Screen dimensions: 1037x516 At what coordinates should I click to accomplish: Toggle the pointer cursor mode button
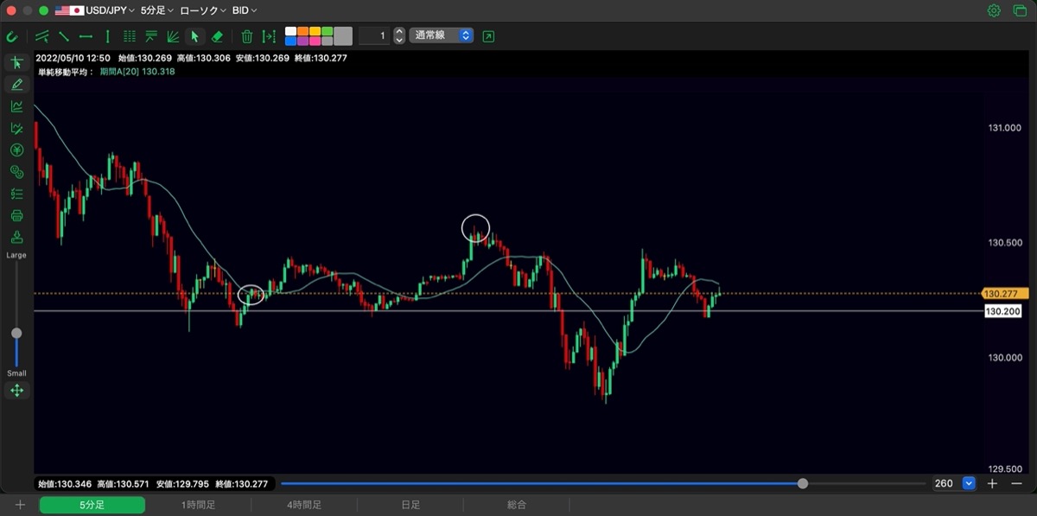(195, 36)
